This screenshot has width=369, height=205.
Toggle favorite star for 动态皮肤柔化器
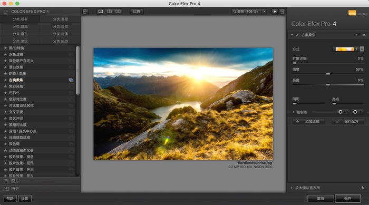point(5,150)
